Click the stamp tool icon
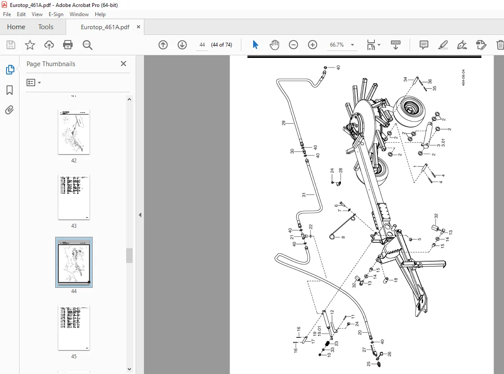The width and height of the screenshot is (504, 374). pos(481,45)
